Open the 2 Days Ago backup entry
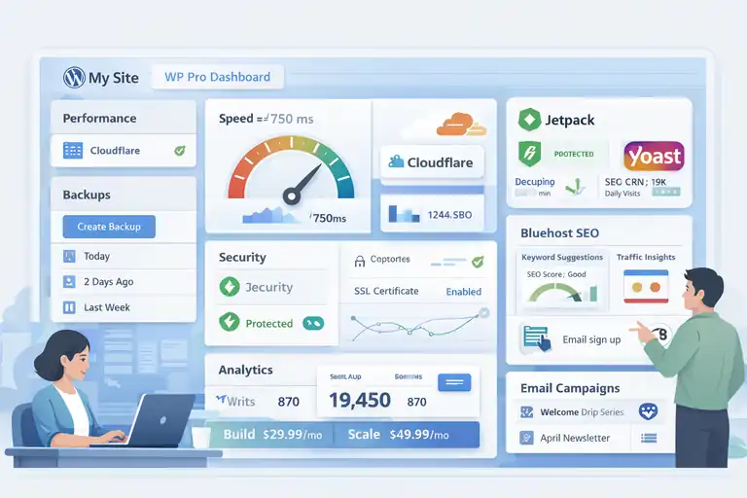 (124, 282)
